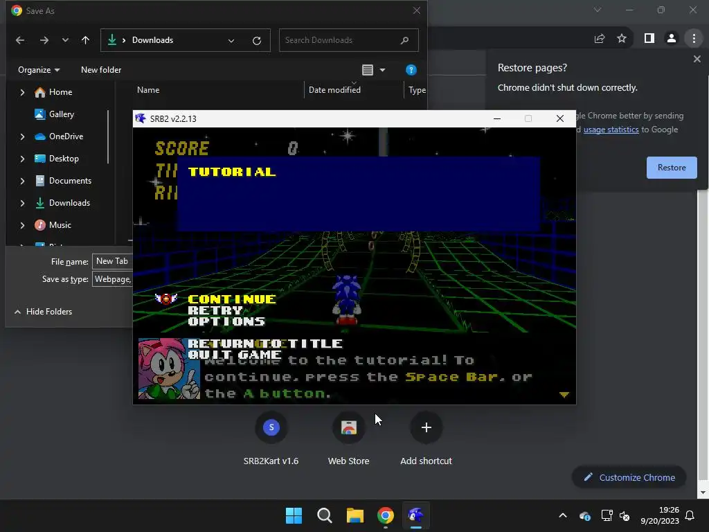Viewport: 709px width, 532px height.
Task: Open the usage statistics link
Action: (x=611, y=130)
